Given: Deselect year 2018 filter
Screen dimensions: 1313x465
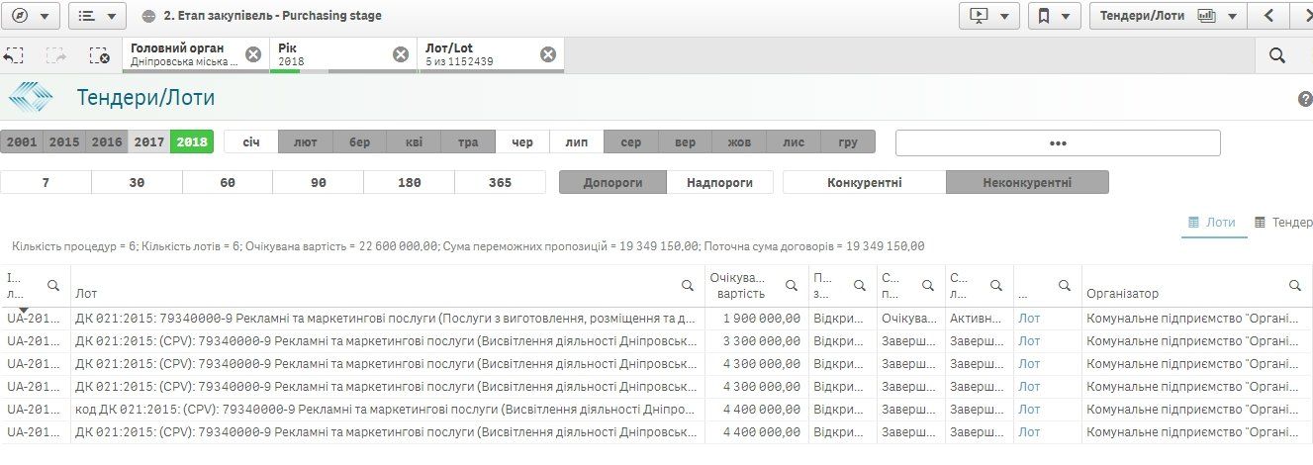Looking at the screenshot, I should click(x=192, y=142).
